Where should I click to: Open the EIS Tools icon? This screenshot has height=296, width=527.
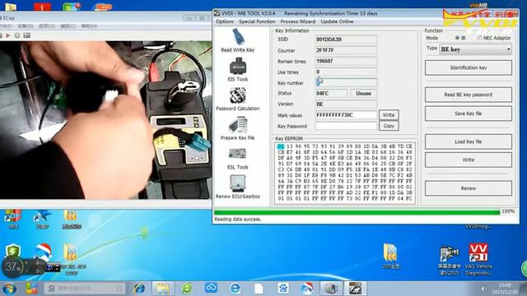238,69
